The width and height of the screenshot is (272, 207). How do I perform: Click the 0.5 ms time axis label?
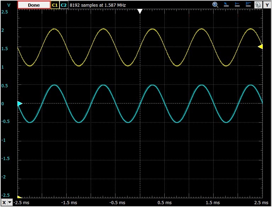(x=164, y=202)
